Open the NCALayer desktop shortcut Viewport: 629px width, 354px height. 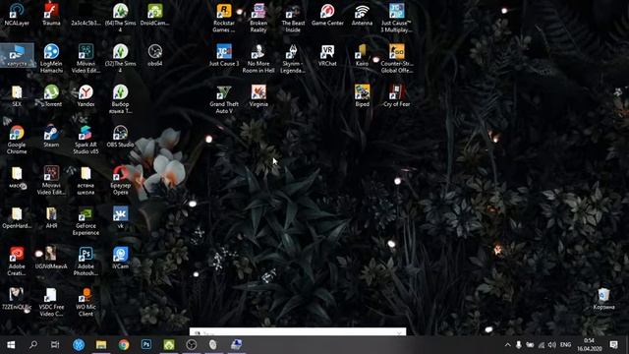click(17, 15)
